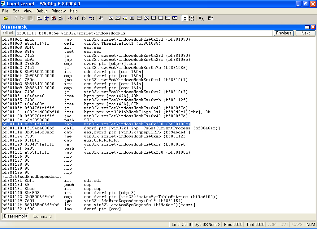317x229 pixels.
Task: Click 'Sys 0:<None>' status entry
Action: click(x=207, y=224)
